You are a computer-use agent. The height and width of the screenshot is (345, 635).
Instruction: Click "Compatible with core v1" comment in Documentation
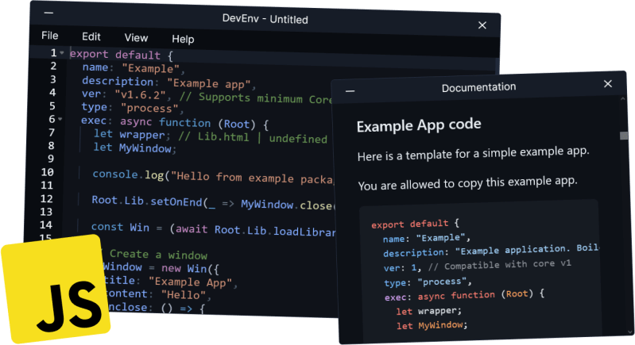pyautogui.click(x=499, y=265)
